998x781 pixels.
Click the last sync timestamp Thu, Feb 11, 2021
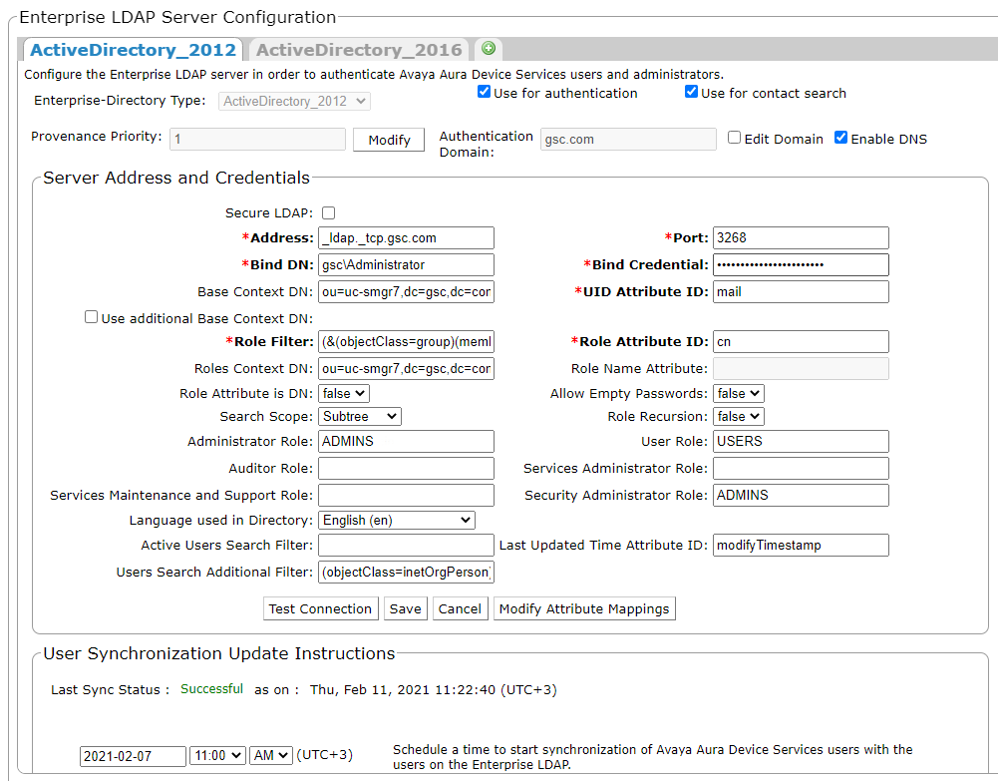pos(434,690)
